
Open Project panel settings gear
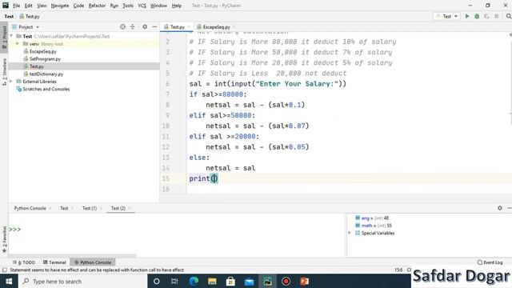(145, 26)
